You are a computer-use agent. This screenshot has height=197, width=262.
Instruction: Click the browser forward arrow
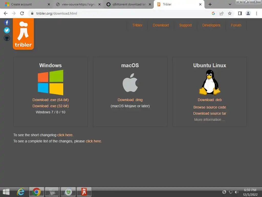[x=14, y=13]
